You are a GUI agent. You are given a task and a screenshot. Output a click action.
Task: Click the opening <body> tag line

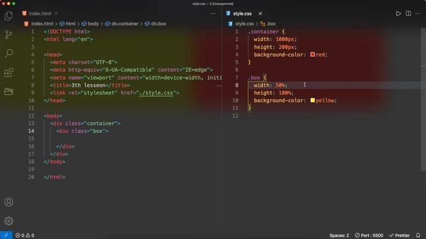53,116
